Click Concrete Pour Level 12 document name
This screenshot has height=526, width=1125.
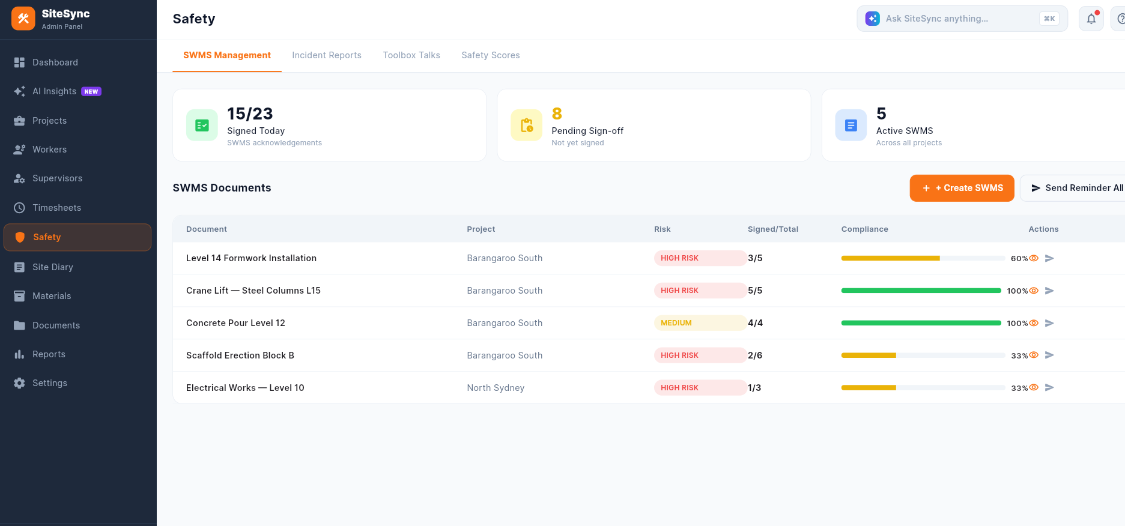(x=235, y=323)
